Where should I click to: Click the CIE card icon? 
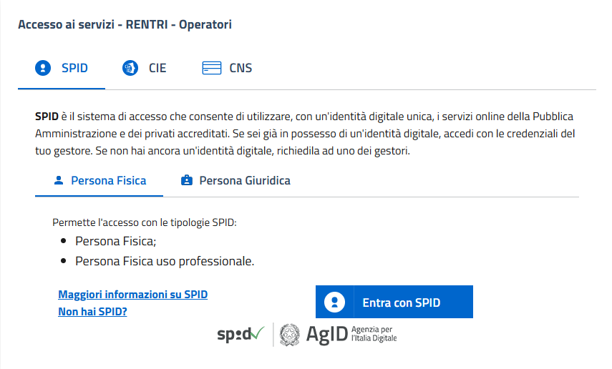[x=130, y=68]
